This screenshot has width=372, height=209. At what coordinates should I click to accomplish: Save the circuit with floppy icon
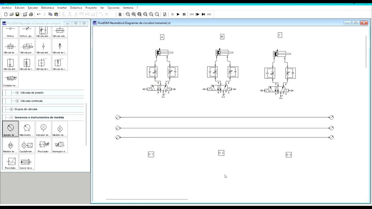point(17,14)
